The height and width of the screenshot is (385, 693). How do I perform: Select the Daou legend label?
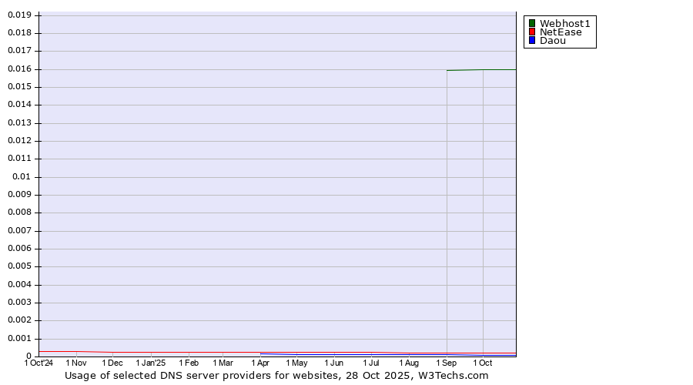(x=552, y=41)
